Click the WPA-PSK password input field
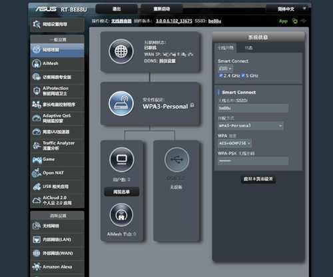 (x=253, y=161)
